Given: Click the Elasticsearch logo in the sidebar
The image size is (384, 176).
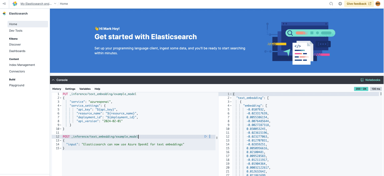Looking at the screenshot, I should (4, 13).
